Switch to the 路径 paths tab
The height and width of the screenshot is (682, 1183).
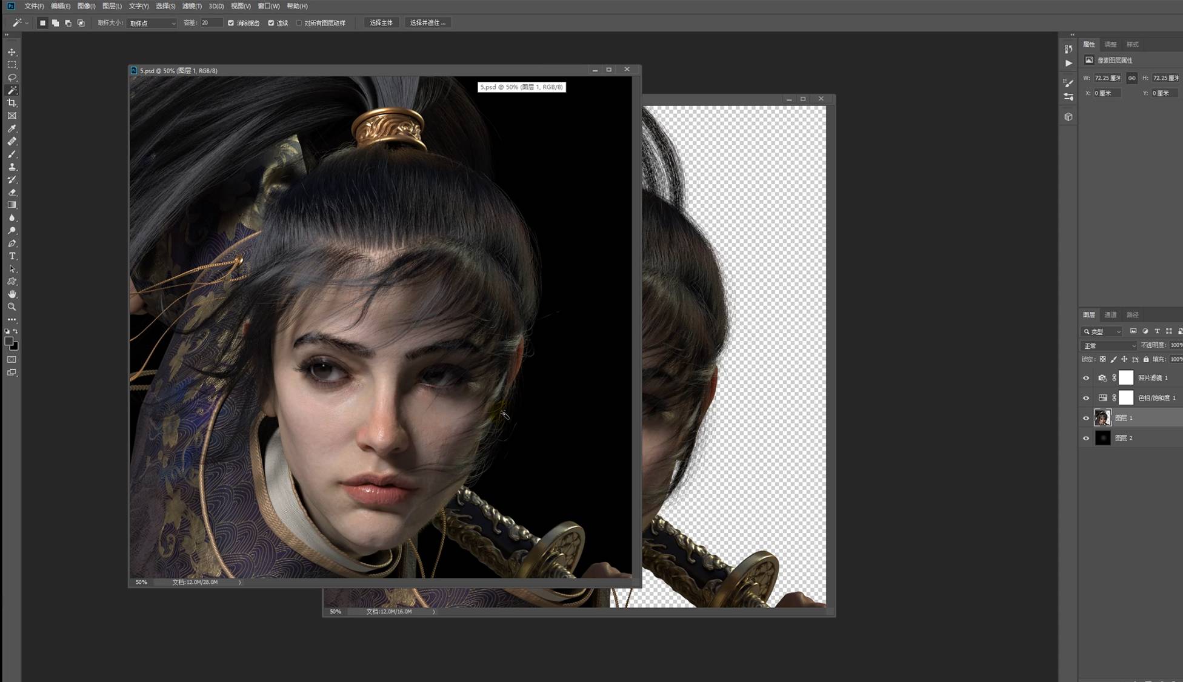(x=1132, y=315)
